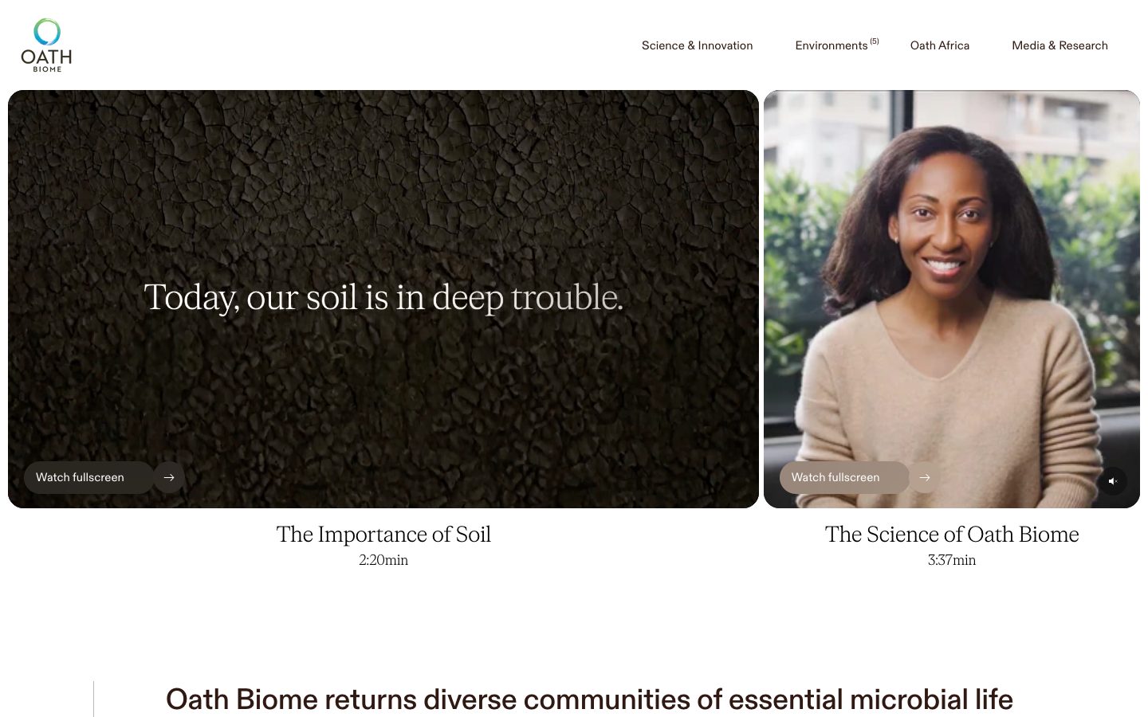This screenshot has width=1148, height=717.
Task: Select The Importance of Soil title
Action: pos(383,534)
